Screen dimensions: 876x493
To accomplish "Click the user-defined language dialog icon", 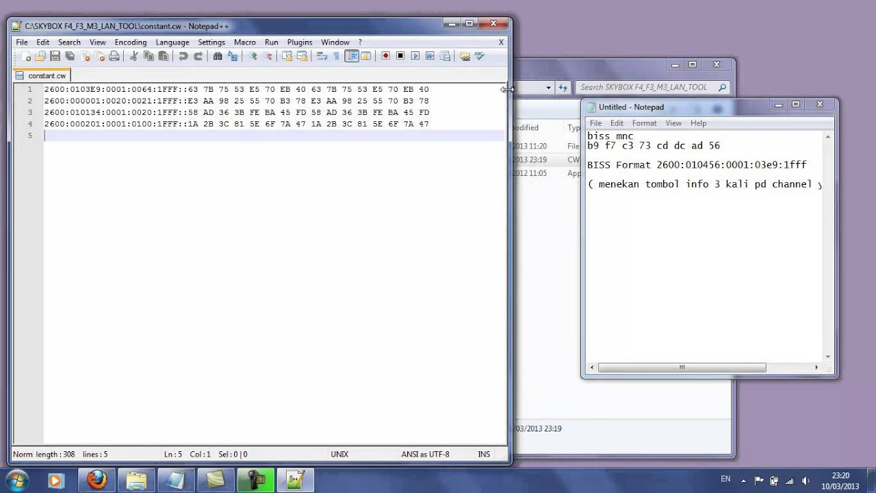I will [x=366, y=56].
